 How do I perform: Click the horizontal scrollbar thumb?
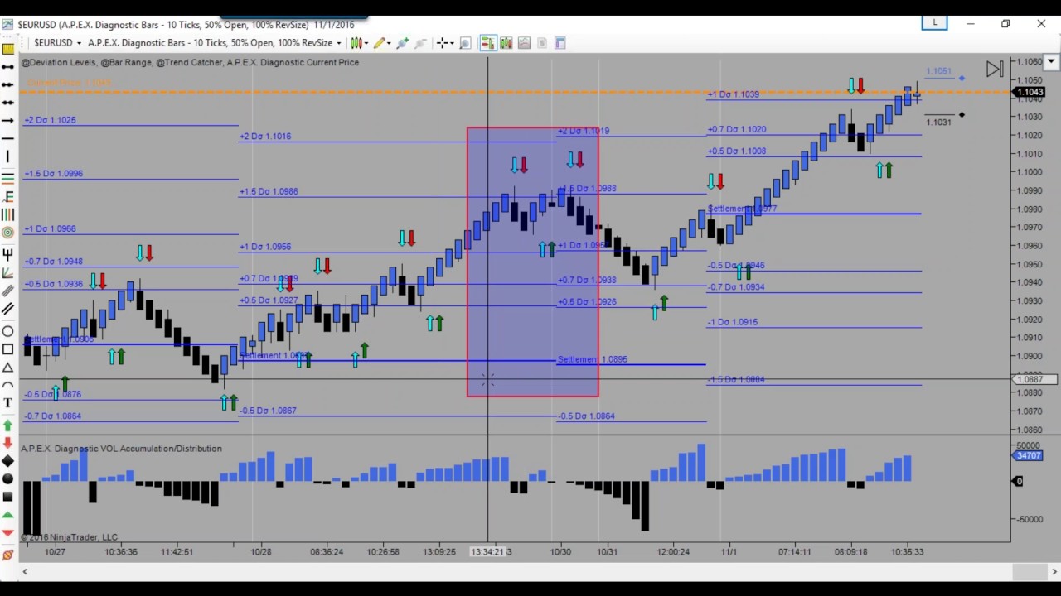point(1030,571)
